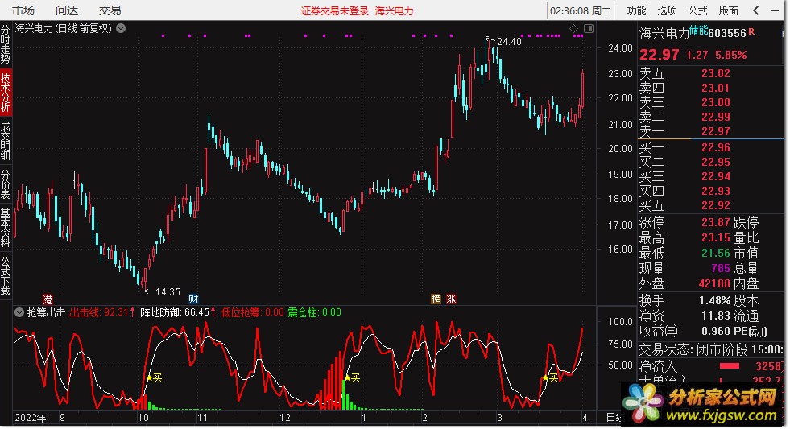
Task: Click the 低位抢筹 0.00 indicator label
Action: (x=252, y=312)
